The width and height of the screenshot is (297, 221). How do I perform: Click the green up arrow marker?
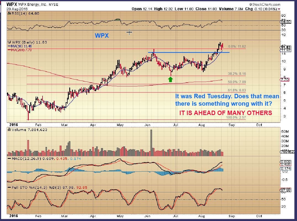171,79
